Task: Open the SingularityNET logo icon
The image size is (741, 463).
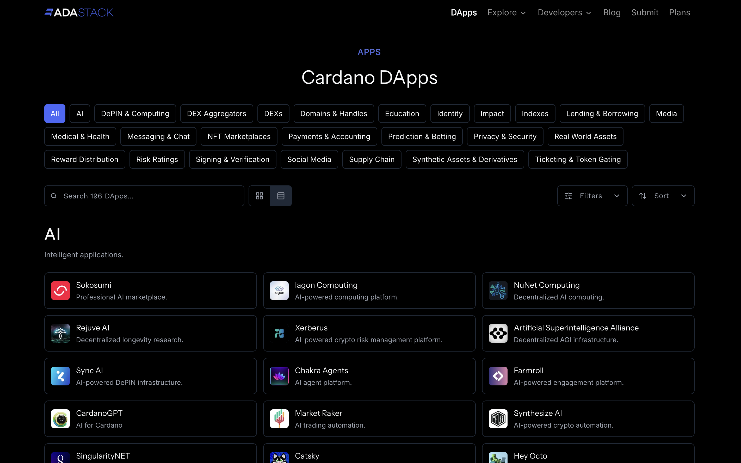Action: [60, 458]
